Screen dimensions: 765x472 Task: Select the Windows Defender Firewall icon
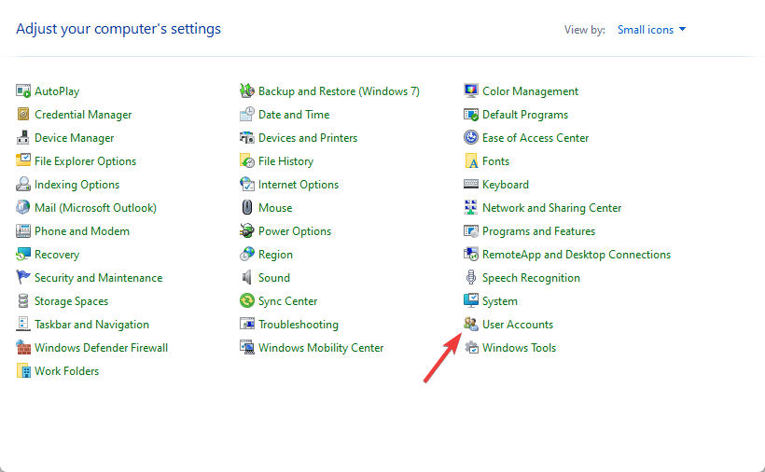[23, 348]
